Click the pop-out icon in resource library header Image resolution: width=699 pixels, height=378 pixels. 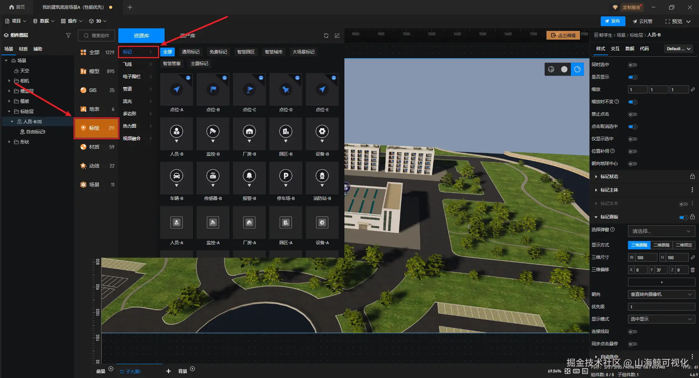point(337,36)
